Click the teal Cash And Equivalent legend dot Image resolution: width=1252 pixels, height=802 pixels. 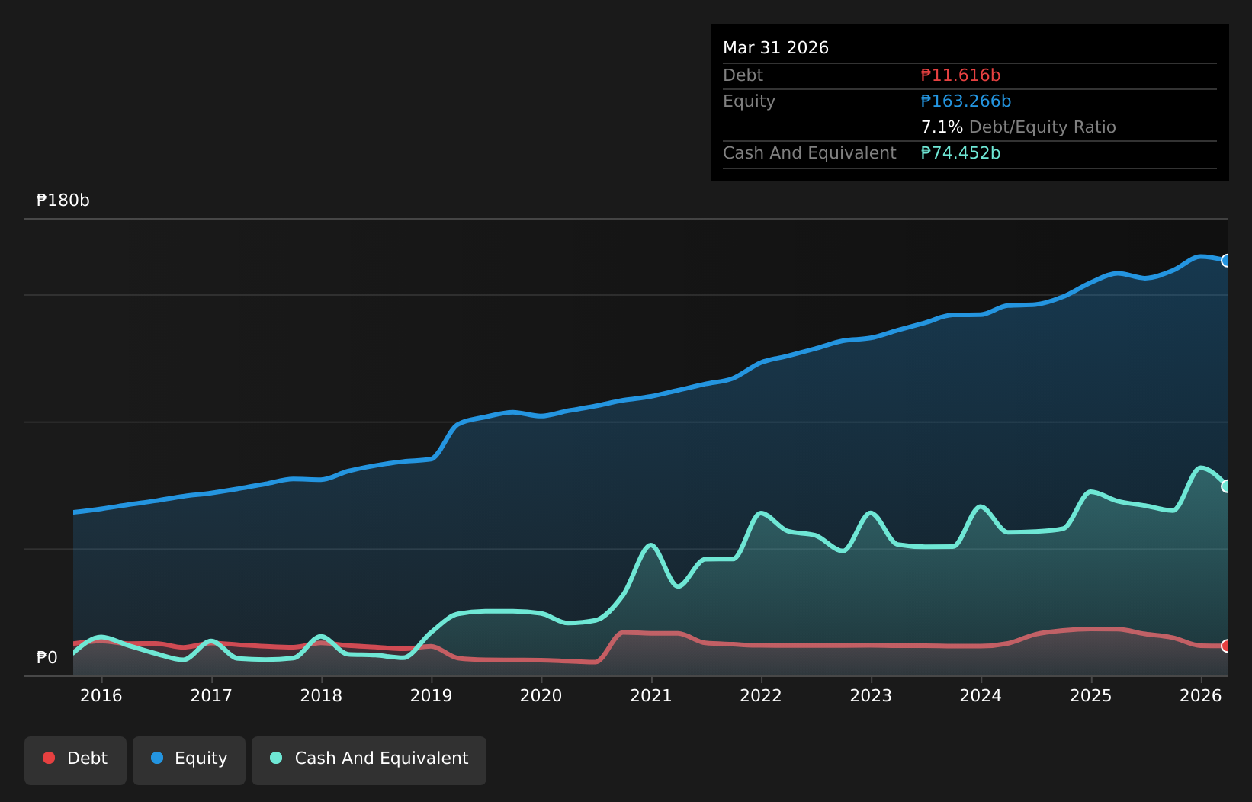(x=276, y=758)
